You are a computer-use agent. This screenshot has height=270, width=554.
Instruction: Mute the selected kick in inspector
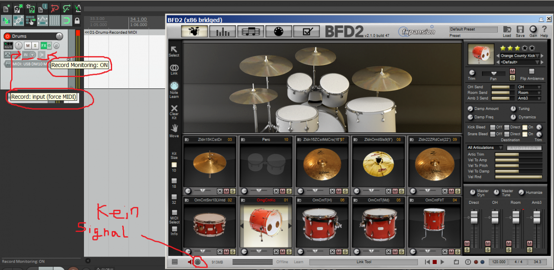coord(512,71)
